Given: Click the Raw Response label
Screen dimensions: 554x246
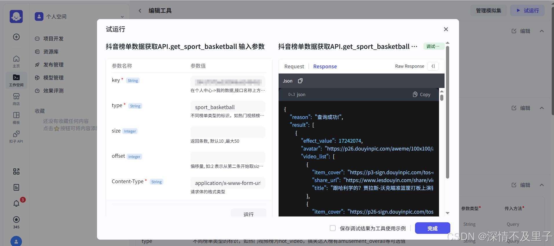Looking at the screenshot, I should pyautogui.click(x=409, y=66).
